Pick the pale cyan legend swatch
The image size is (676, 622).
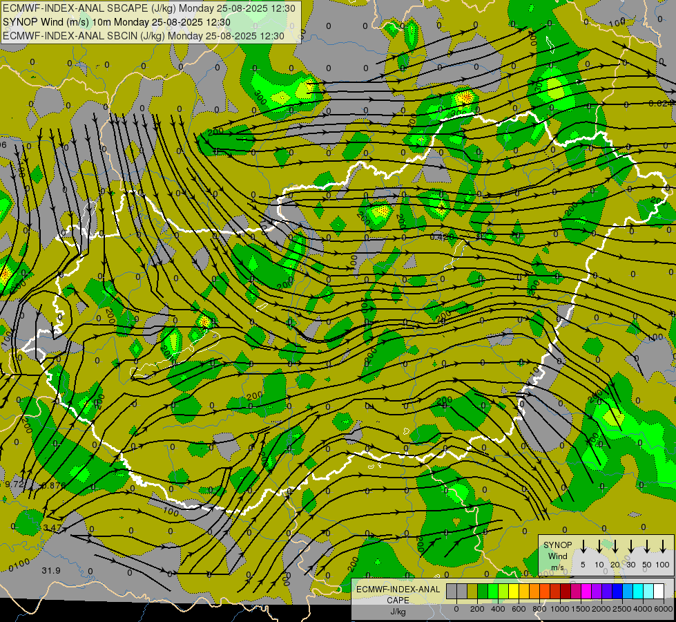click(649, 591)
